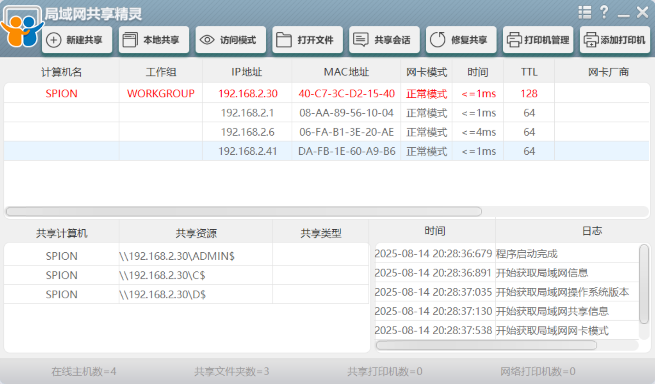Click the 打开文件 folder icon
The image size is (655, 384).
(x=284, y=40)
